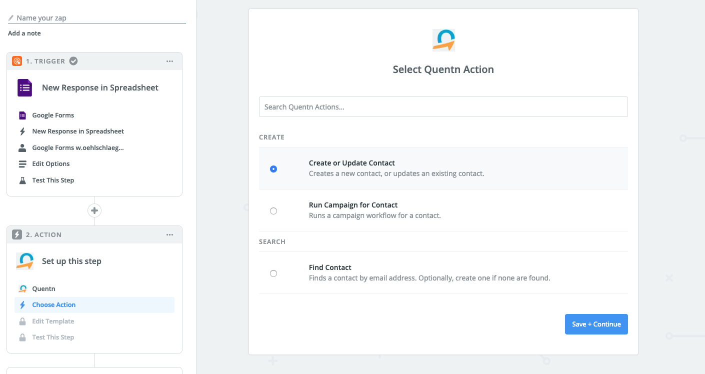Image resolution: width=705 pixels, height=374 pixels.
Task: Select Run Campaign for Contact radio button
Action: point(273,211)
